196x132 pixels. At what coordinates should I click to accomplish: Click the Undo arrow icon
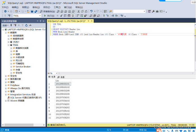tap(91, 12)
